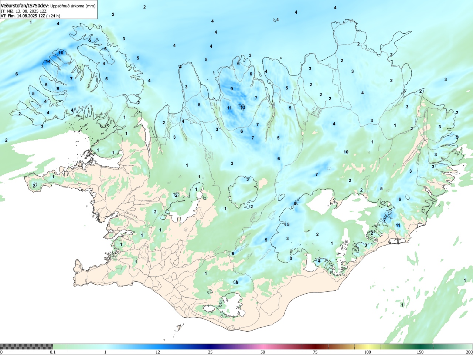473x355 pixels.
Task: Click the pink legend color near 50
Action: click(x=263, y=346)
